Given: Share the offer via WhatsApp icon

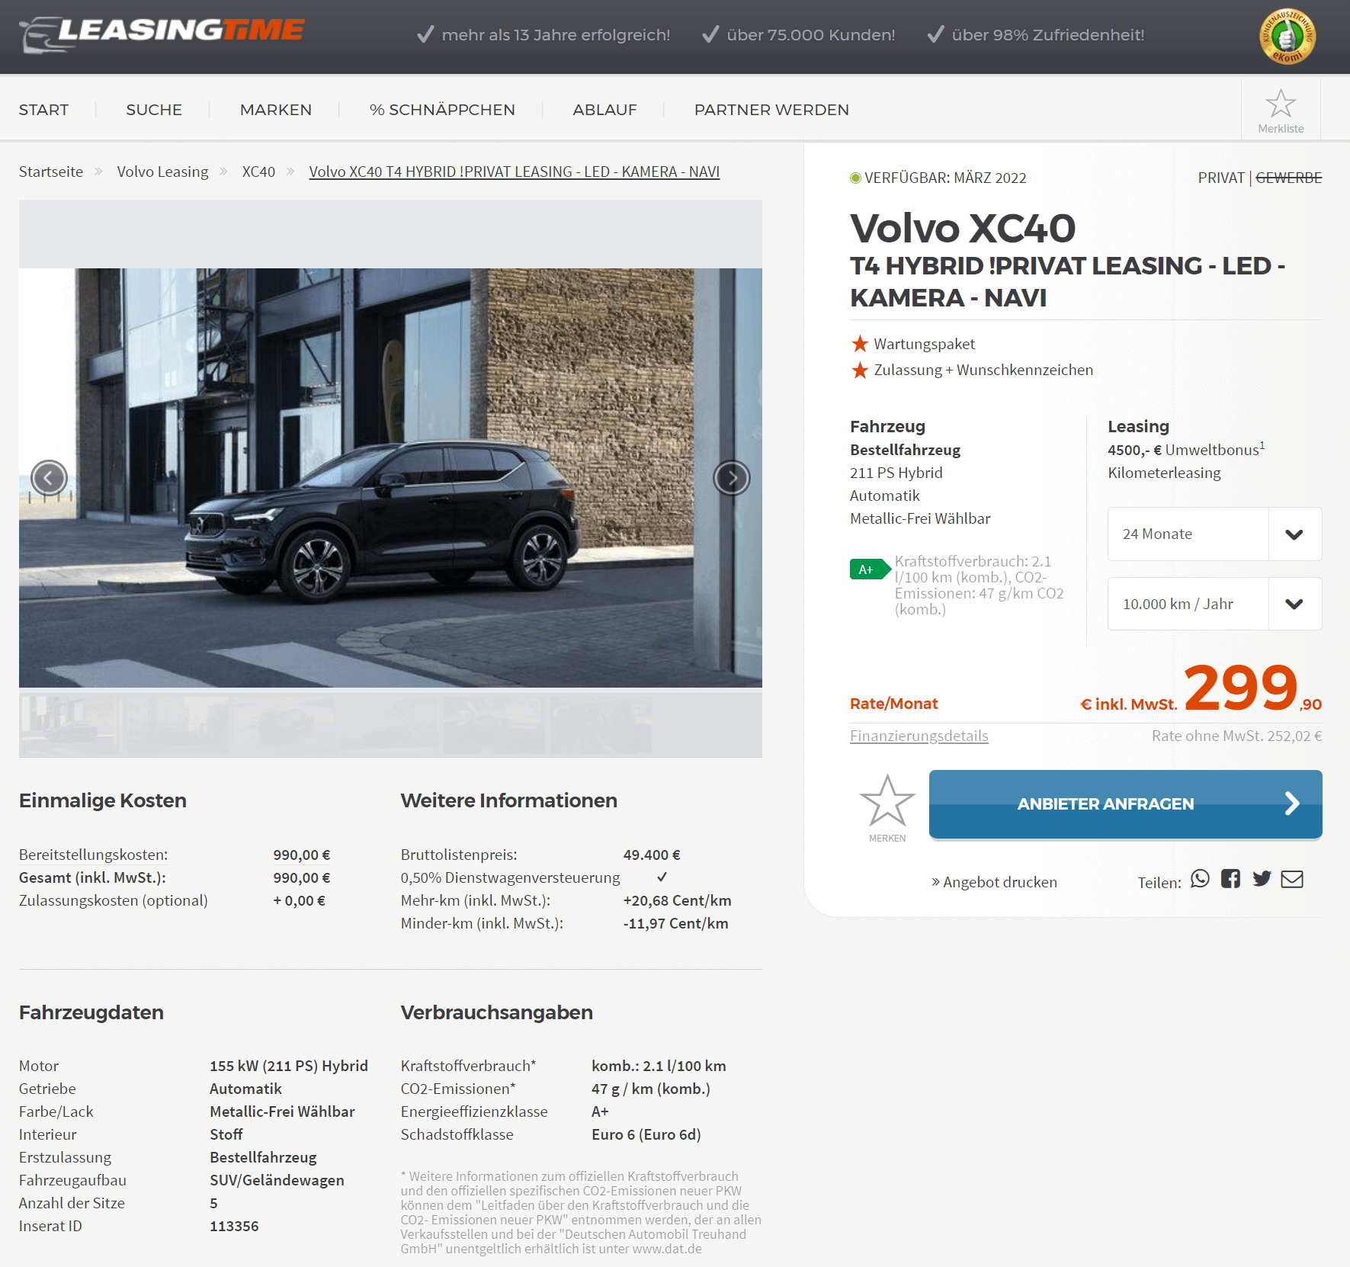Looking at the screenshot, I should pos(1200,879).
